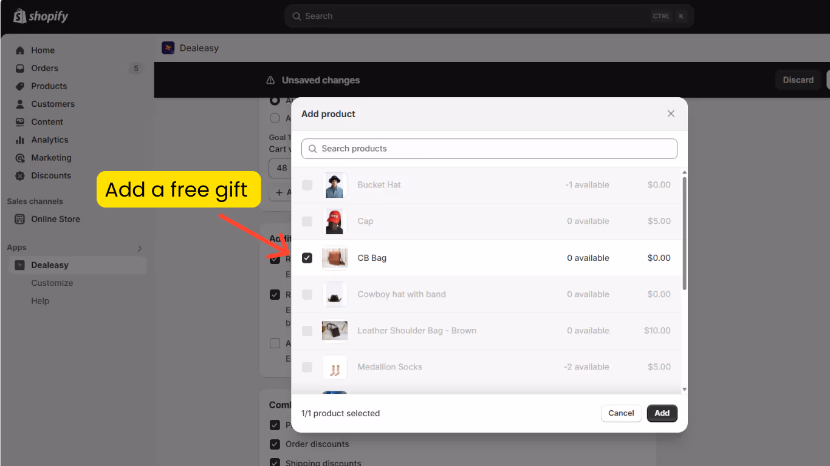The width and height of the screenshot is (830, 466).
Task: Click scroll up arrow in product list
Action: tap(684, 172)
